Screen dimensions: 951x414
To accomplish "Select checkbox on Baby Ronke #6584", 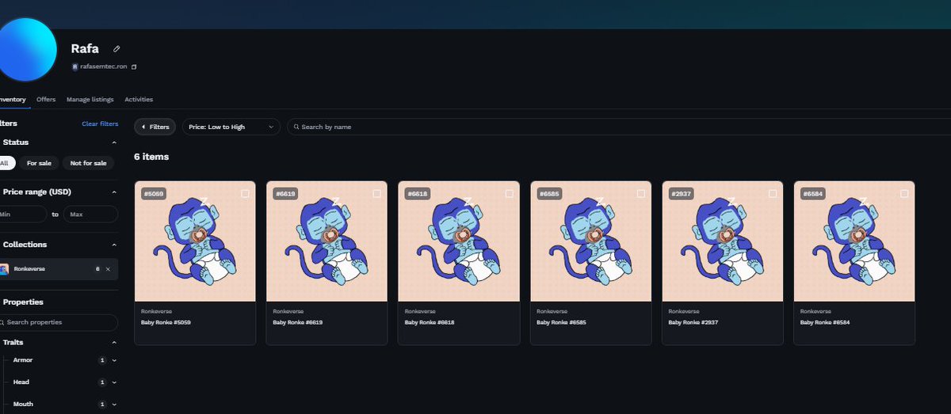I will 904,193.
